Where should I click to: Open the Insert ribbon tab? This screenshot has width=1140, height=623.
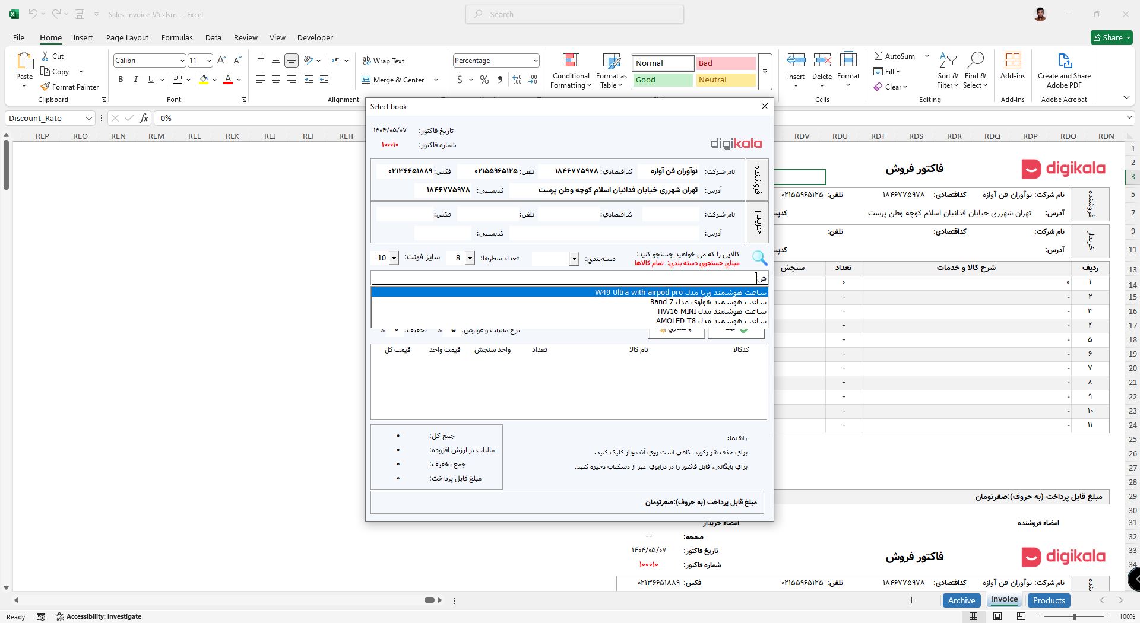pos(83,37)
